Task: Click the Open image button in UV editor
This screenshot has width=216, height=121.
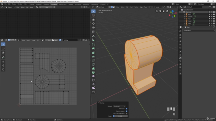Action: (55, 40)
